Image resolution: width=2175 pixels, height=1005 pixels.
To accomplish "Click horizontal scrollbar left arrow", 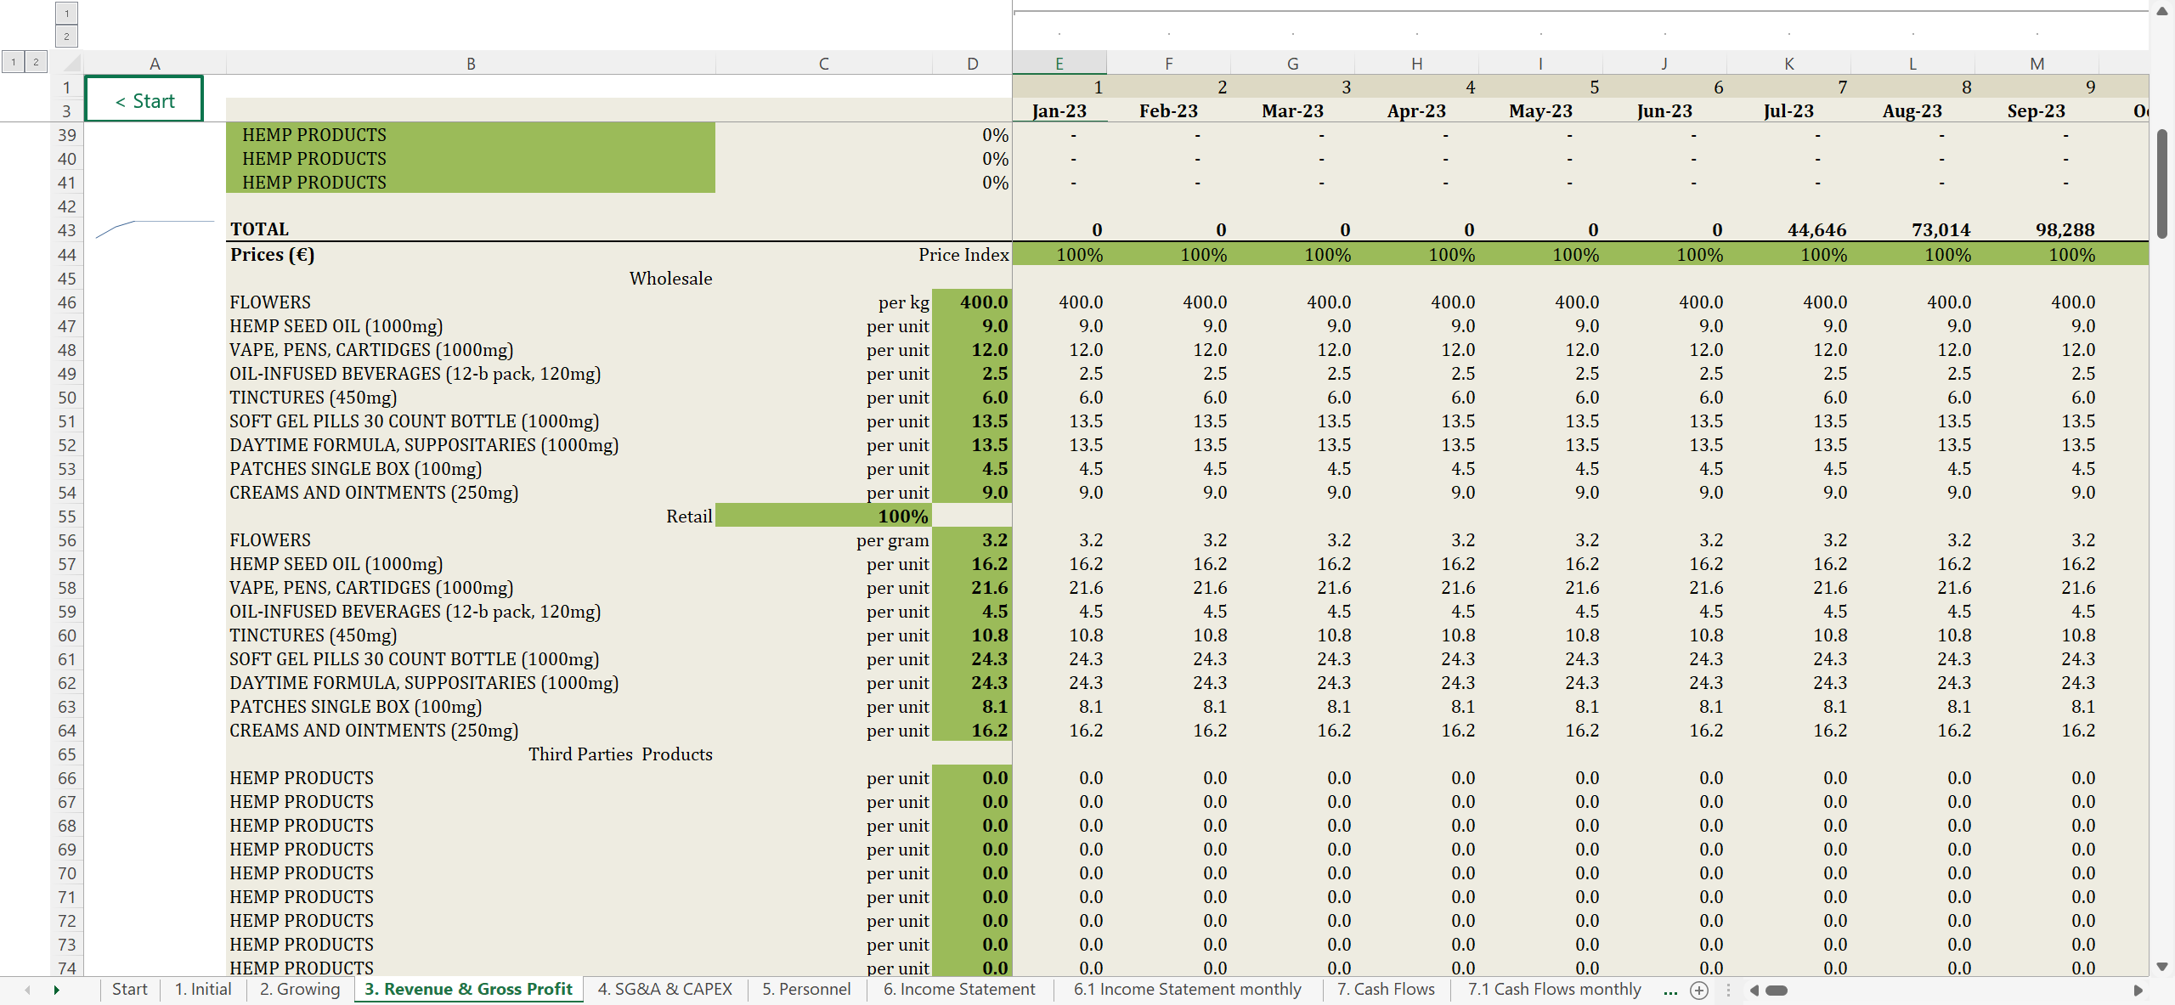I will click(x=1754, y=990).
